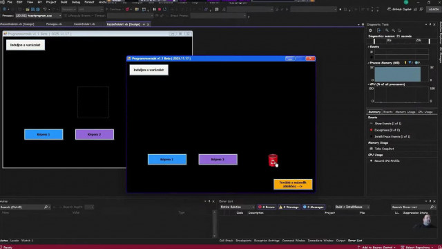The height and width of the screenshot is (249, 442).
Task: Open the Output tab in bottom panel
Action: point(340,241)
